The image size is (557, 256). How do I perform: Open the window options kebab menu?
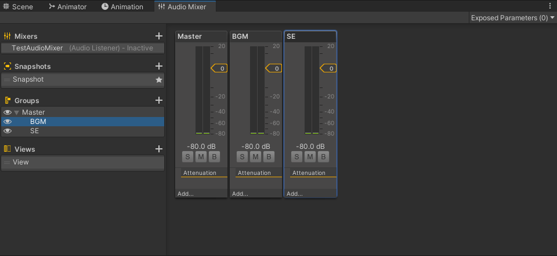(x=551, y=6)
